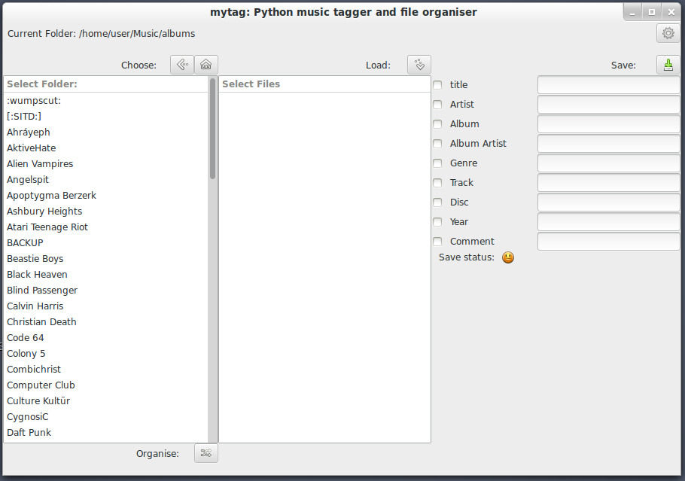The width and height of the screenshot is (685, 481).
Task: Focus the Album Artist input
Action: tap(608, 143)
